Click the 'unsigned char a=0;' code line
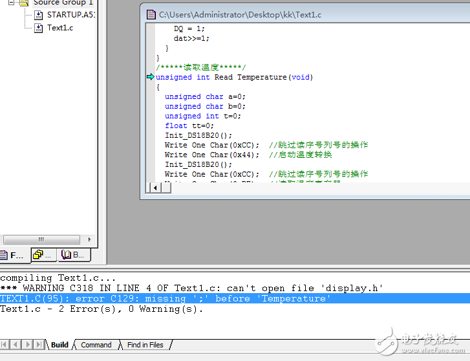 [x=205, y=96]
